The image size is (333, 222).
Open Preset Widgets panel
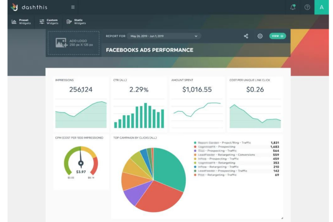(x=21, y=22)
